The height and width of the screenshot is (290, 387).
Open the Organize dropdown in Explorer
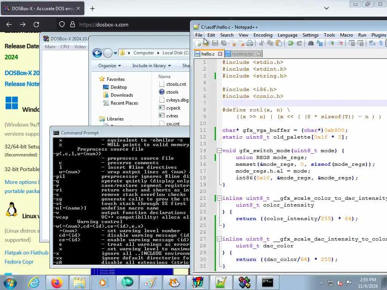pyautogui.click(x=110, y=66)
